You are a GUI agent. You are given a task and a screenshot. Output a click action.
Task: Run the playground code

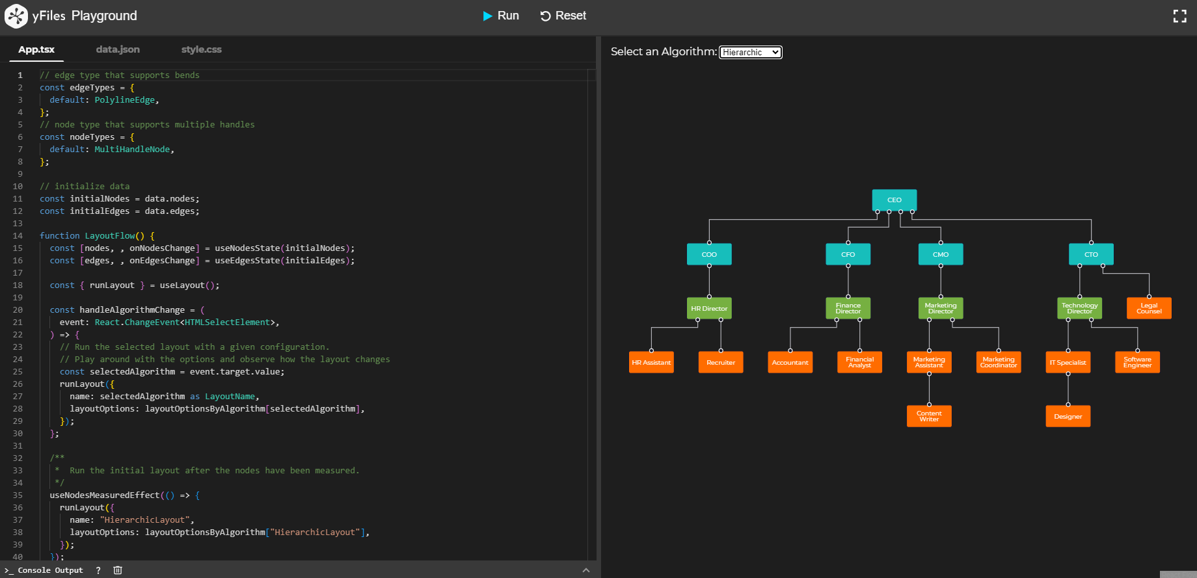[501, 16]
